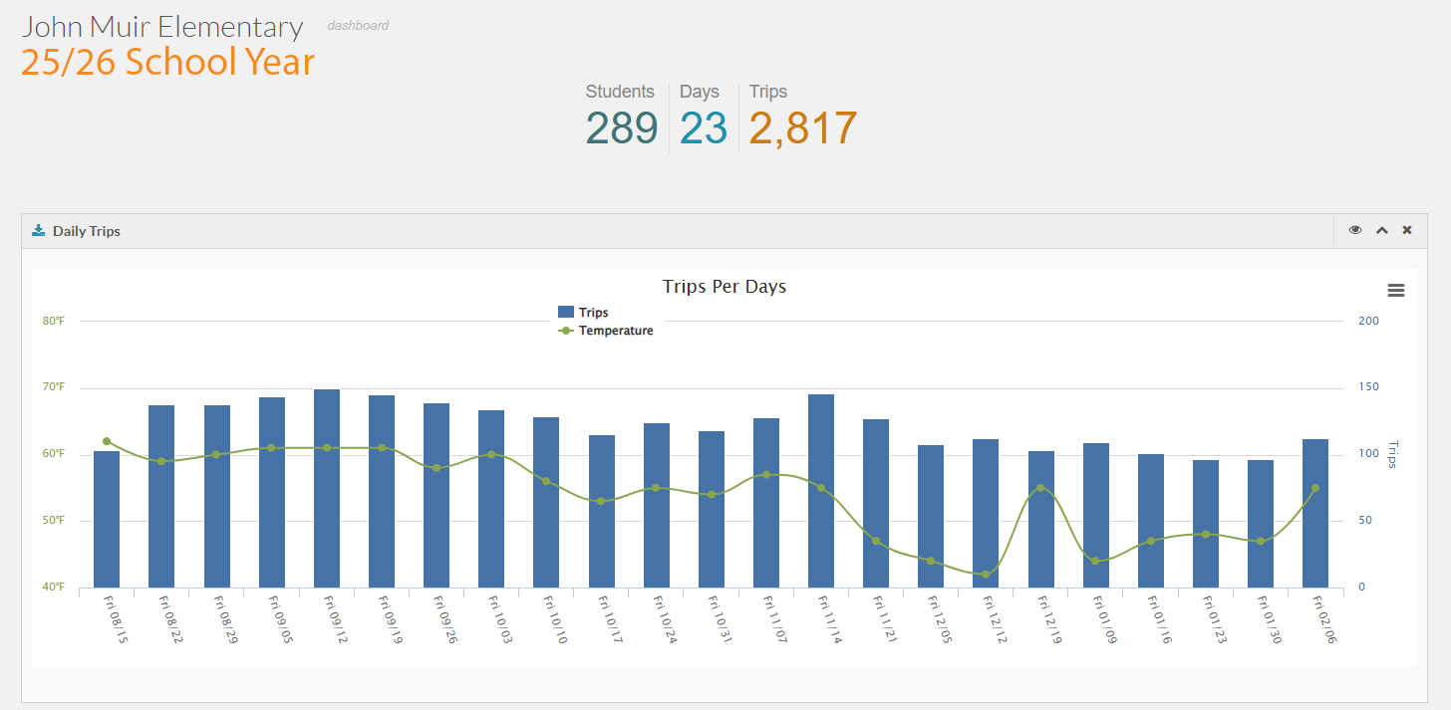Open the chart hamburger context menu
This screenshot has width=1451, height=710.
tap(1395, 291)
